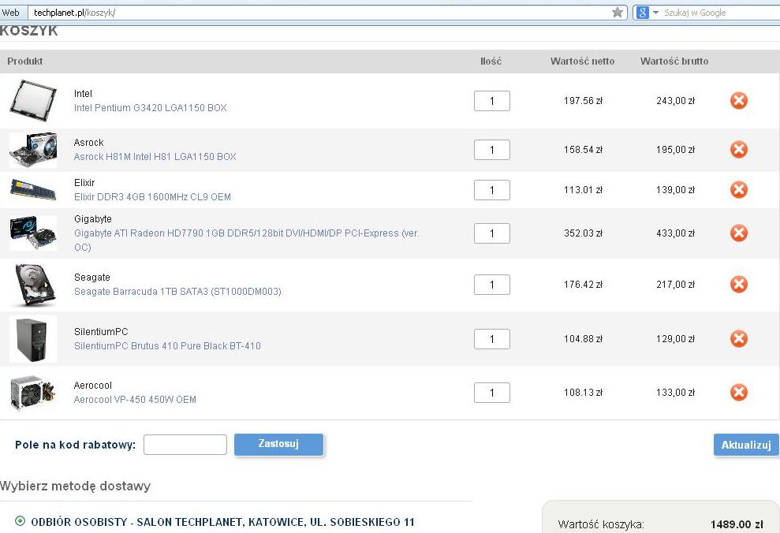Click the SilentiumPC case thumbnail
The width and height of the screenshot is (780, 533).
(x=33, y=339)
